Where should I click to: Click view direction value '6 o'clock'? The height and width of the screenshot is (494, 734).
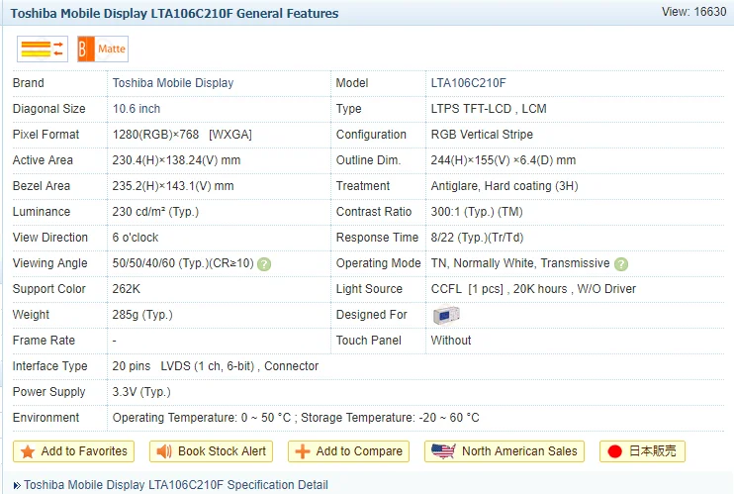(136, 238)
